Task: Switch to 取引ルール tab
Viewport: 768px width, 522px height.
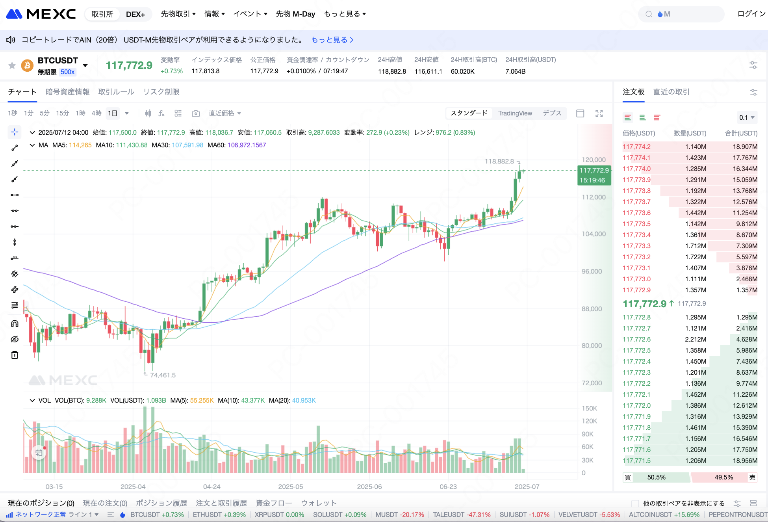Action: (116, 92)
